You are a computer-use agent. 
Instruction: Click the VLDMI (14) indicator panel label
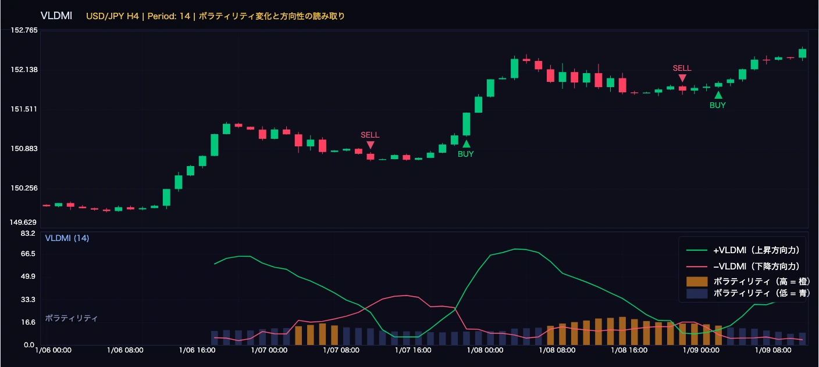[67, 238]
